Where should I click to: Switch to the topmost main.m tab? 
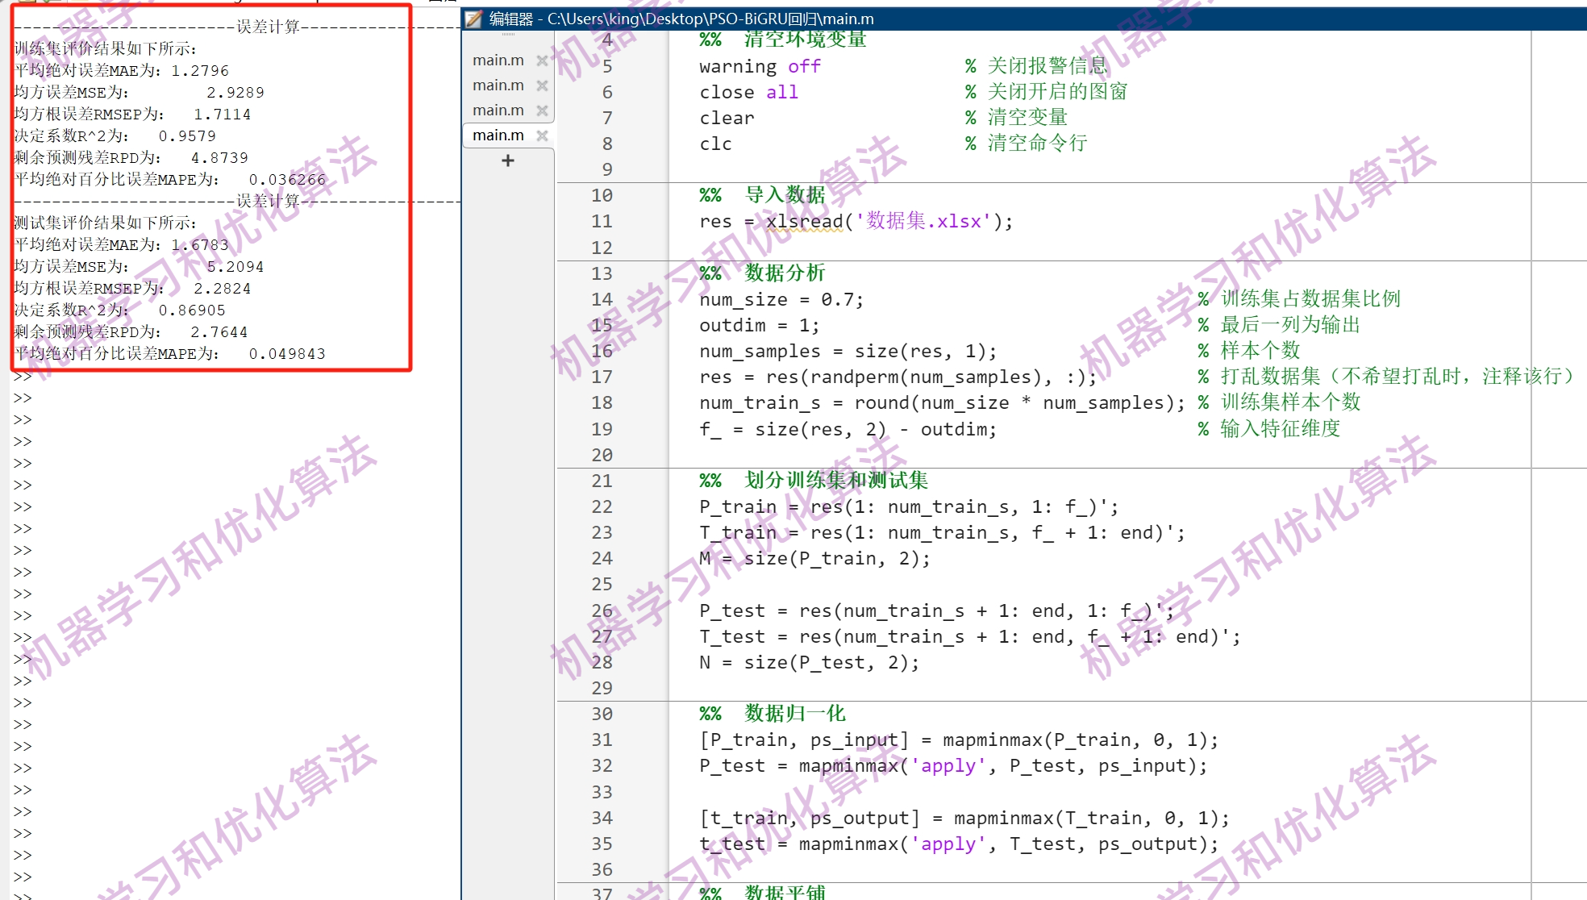[498, 60]
